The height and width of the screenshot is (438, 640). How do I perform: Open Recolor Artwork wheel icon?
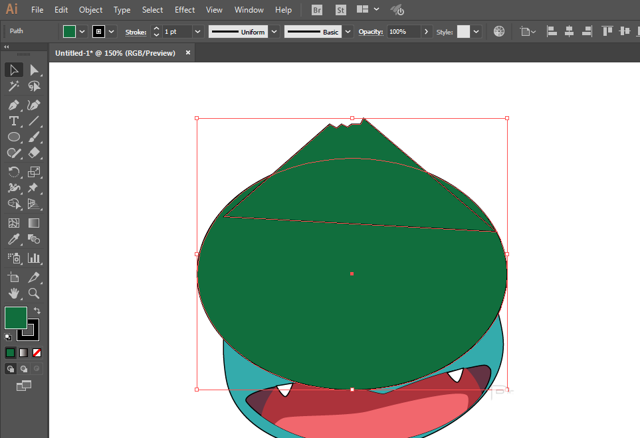[x=499, y=31]
